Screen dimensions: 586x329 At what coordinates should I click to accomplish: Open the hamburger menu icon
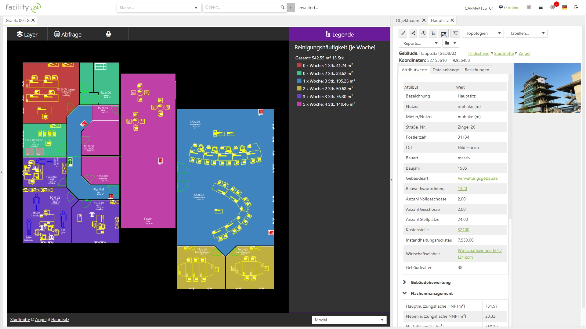click(x=541, y=7)
